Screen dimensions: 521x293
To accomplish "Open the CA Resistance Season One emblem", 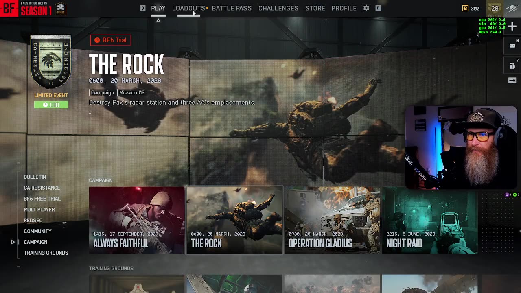I will click(x=51, y=61).
